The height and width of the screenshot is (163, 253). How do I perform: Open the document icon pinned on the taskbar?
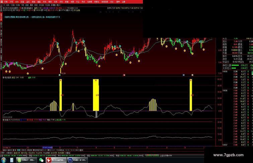point(12,160)
